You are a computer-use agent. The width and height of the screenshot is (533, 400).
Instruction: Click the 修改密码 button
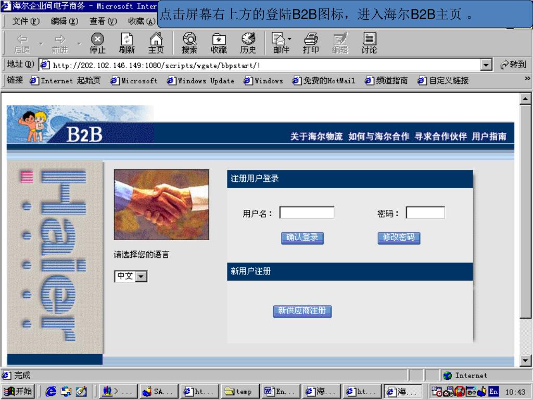[399, 238]
